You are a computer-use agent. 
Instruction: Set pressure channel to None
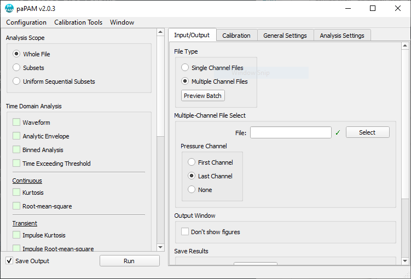click(x=192, y=190)
